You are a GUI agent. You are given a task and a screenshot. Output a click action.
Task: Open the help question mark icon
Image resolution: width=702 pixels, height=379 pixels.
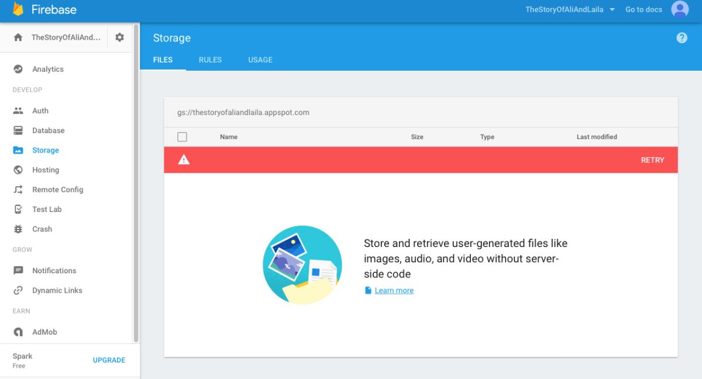point(682,38)
